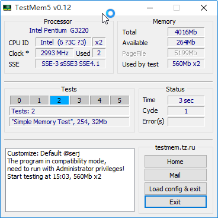The width and height of the screenshot is (218, 218).
Task: Click Total memory value 4016Mb
Action: (x=186, y=32)
